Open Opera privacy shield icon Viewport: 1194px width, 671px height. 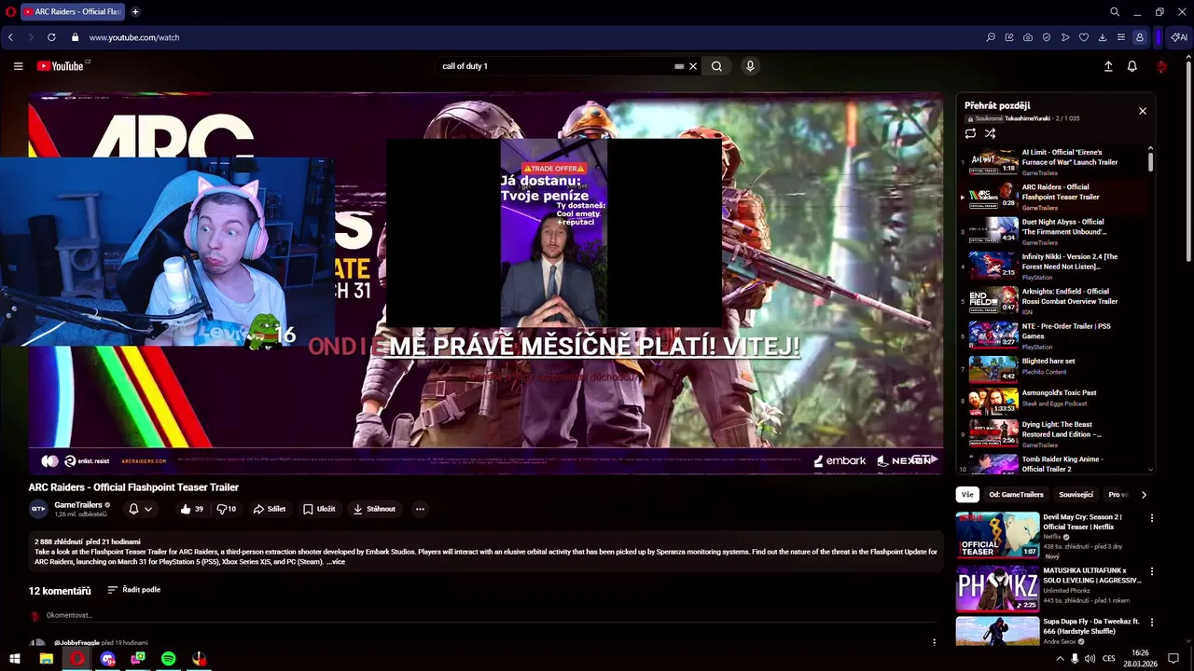[1047, 37]
